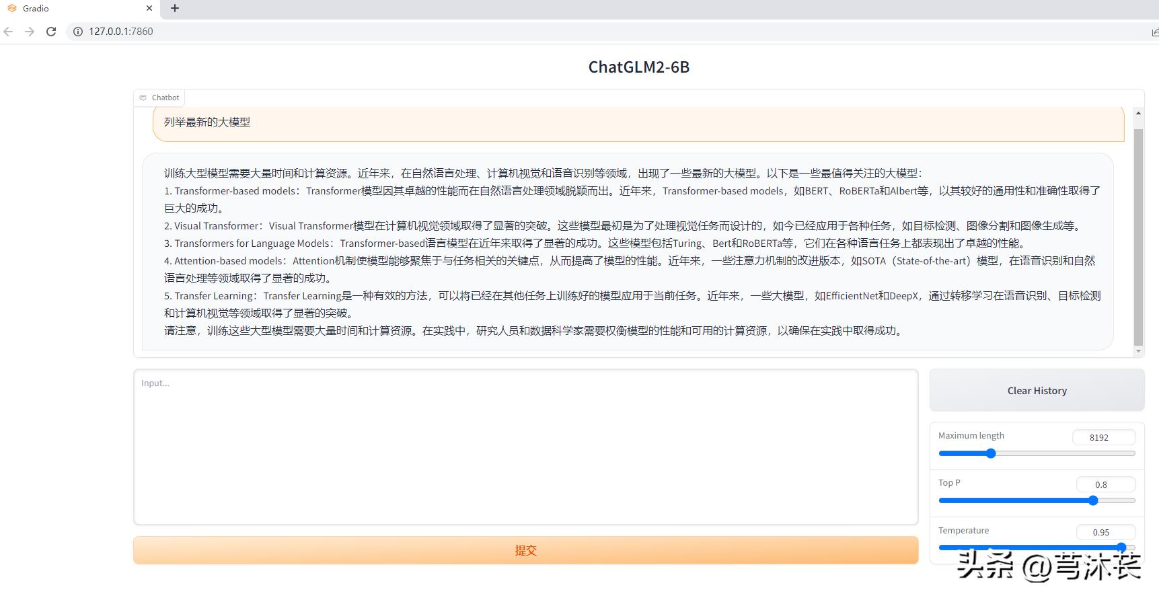Click the '4. Attention-based models' line

(x=630, y=269)
